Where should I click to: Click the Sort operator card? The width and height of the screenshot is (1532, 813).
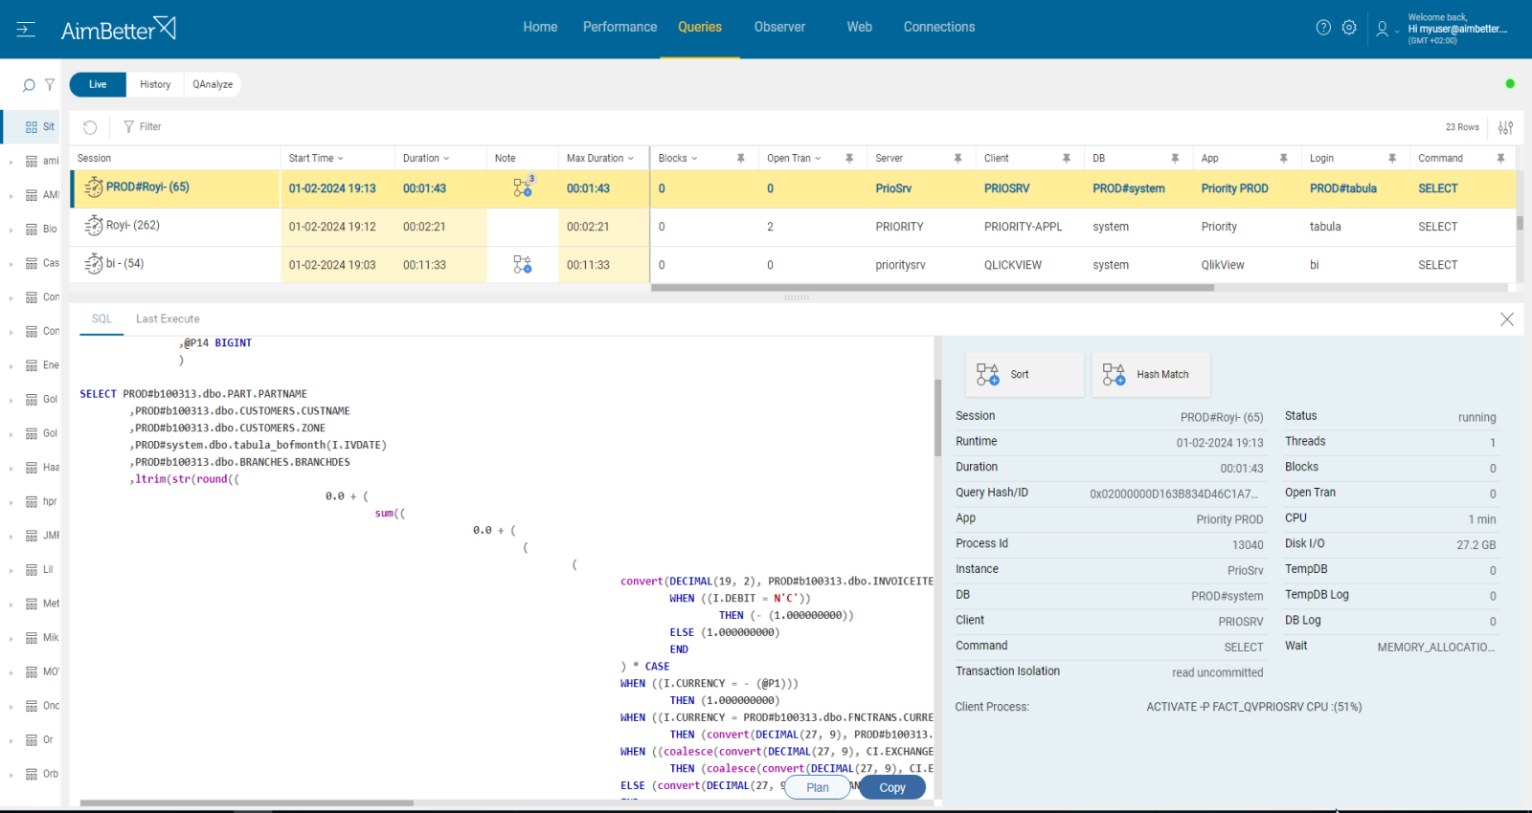(1025, 375)
